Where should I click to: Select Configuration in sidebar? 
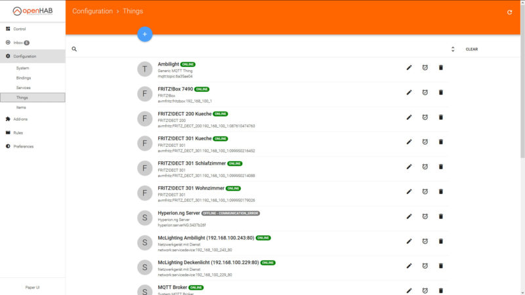click(x=32, y=56)
